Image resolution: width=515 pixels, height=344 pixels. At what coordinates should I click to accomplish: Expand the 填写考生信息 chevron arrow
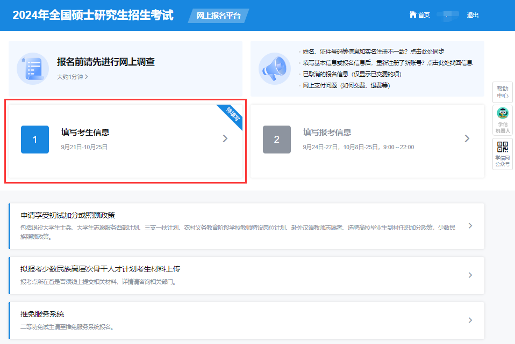[225, 138]
